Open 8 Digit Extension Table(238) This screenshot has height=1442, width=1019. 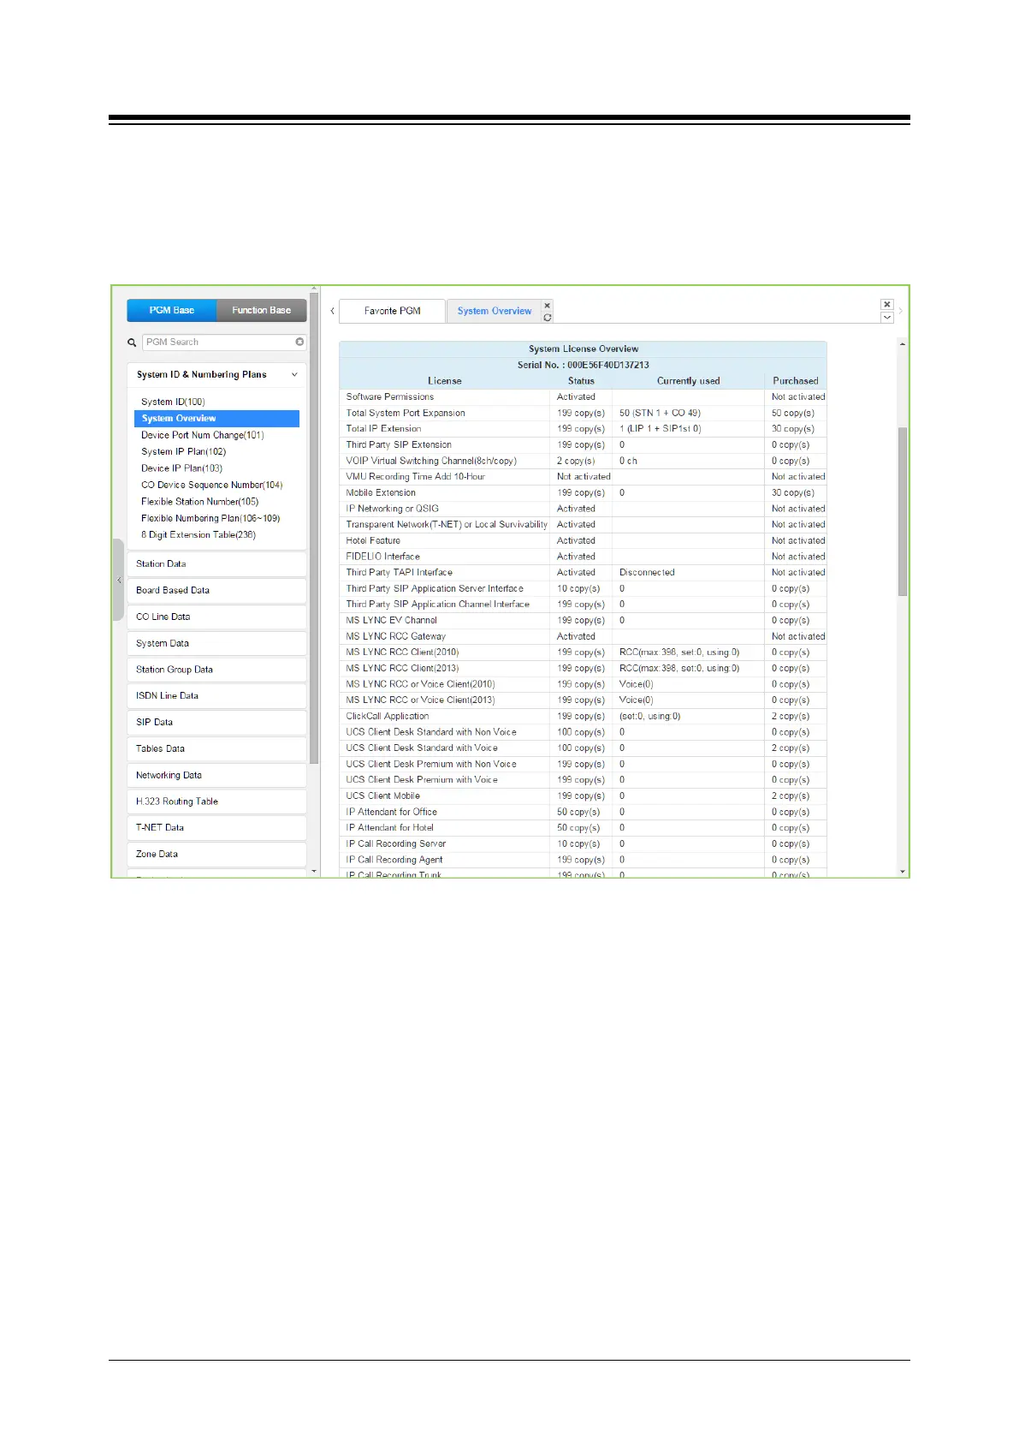click(x=198, y=535)
